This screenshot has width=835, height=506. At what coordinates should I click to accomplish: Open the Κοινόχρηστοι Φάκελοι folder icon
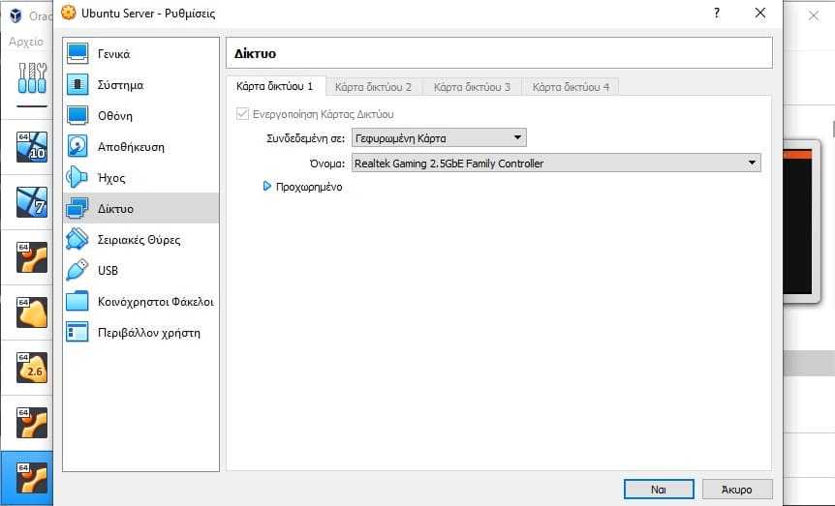coord(77,301)
